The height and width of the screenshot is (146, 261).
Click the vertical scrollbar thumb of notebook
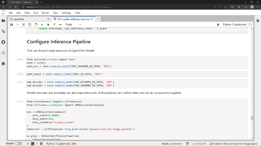point(252,118)
